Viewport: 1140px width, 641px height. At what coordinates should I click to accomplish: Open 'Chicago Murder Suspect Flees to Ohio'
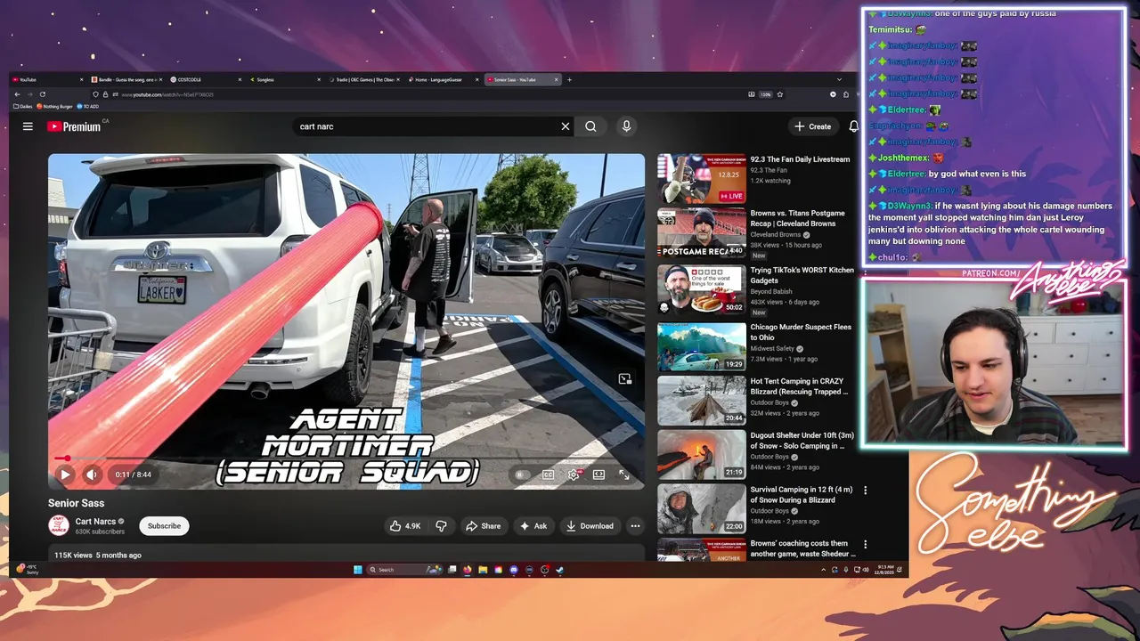coord(801,332)
